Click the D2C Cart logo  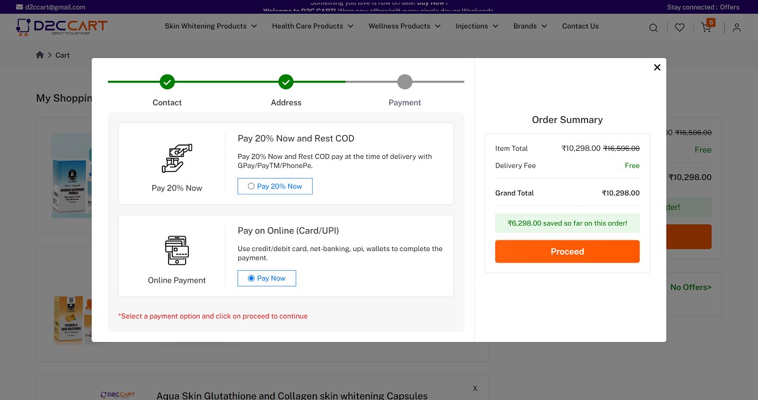point(61,26)
